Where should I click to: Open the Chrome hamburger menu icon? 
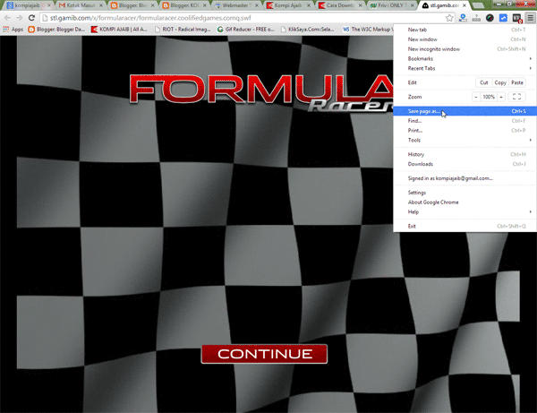click(530, 18)
